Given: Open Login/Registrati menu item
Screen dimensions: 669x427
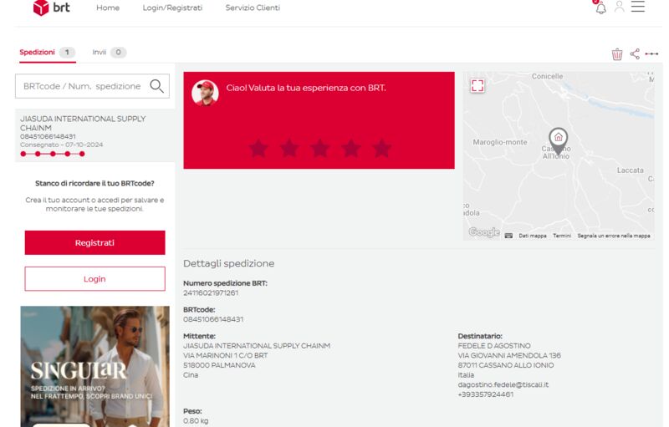Looking at the screenshot, I should pyautogui.click(x=172, y=8).
